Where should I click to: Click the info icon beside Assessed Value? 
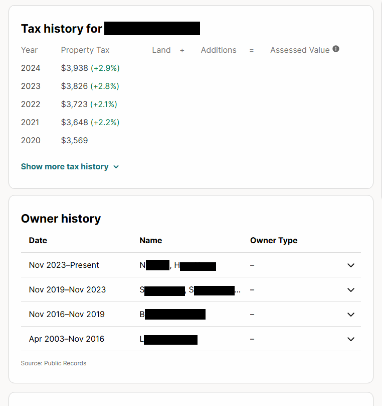click(336, 49)
